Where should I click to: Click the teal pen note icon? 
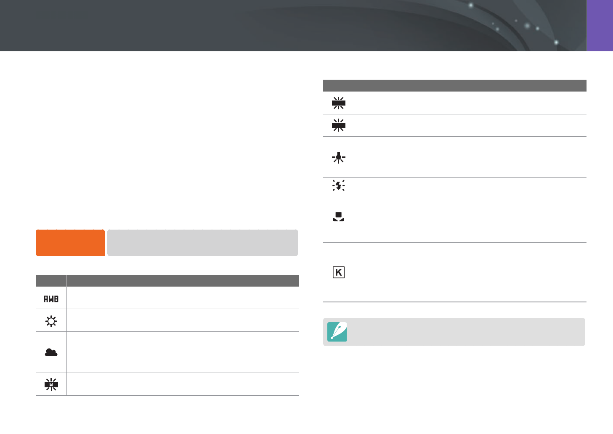point(337,332)
